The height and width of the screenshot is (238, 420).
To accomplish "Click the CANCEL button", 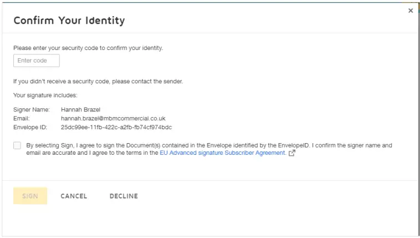I will pos(74,196).
